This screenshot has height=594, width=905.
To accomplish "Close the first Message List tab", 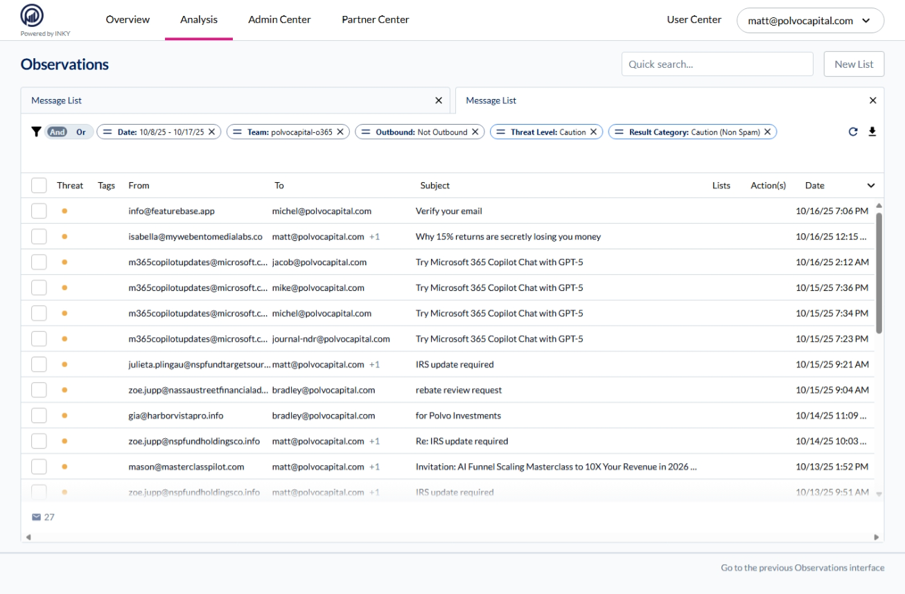I will (438, 101).
